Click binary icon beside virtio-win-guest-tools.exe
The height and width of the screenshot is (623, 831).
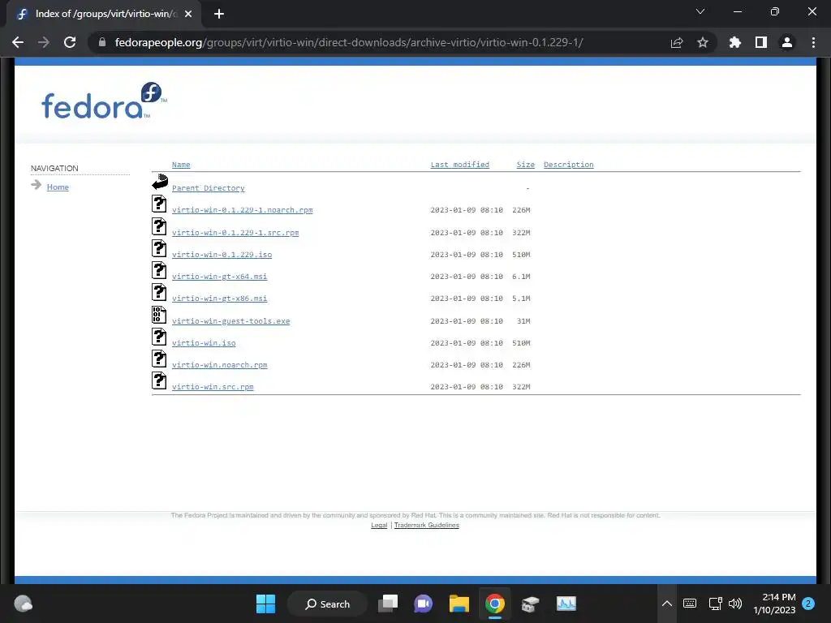pos(159,315)
